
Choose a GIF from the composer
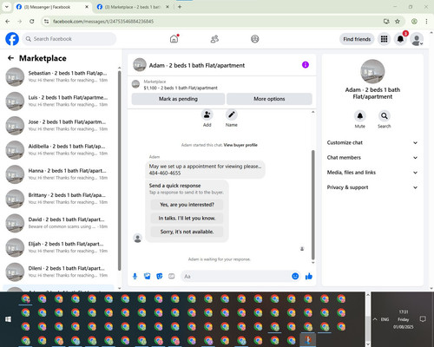pyautogui.click(x=172, y=276)
